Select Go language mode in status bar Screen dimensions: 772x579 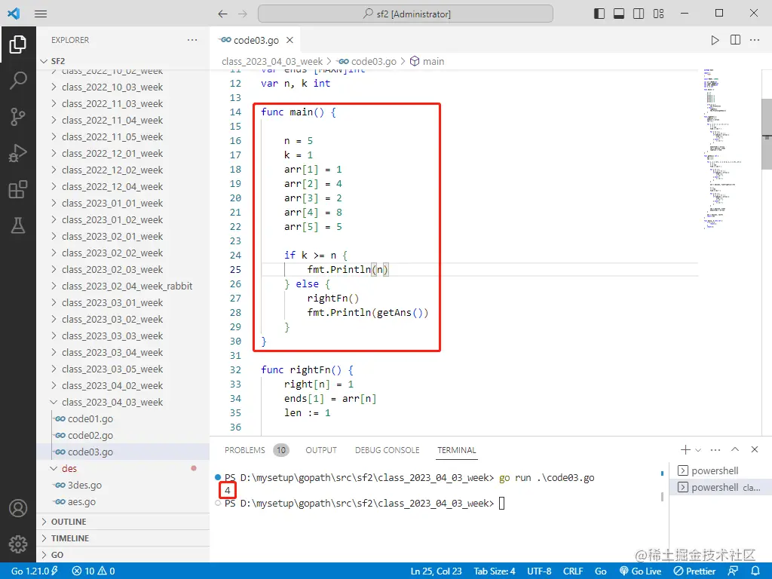601,571
